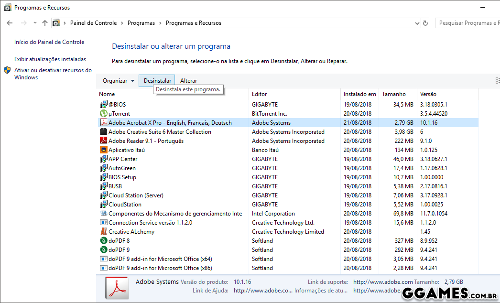The height and width of the screenshot is (303, 500).
Task: Select the Adobe Acrobat X Pro icon
Action: (103, 123)
